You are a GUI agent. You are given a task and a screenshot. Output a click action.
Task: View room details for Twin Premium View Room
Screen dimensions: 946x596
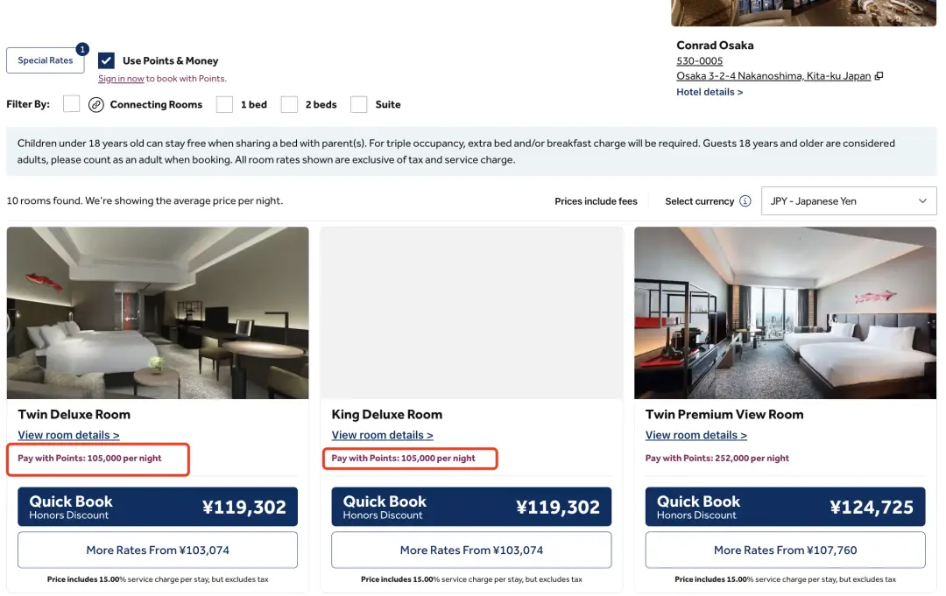pyautogui.click(x=695, y=435)
